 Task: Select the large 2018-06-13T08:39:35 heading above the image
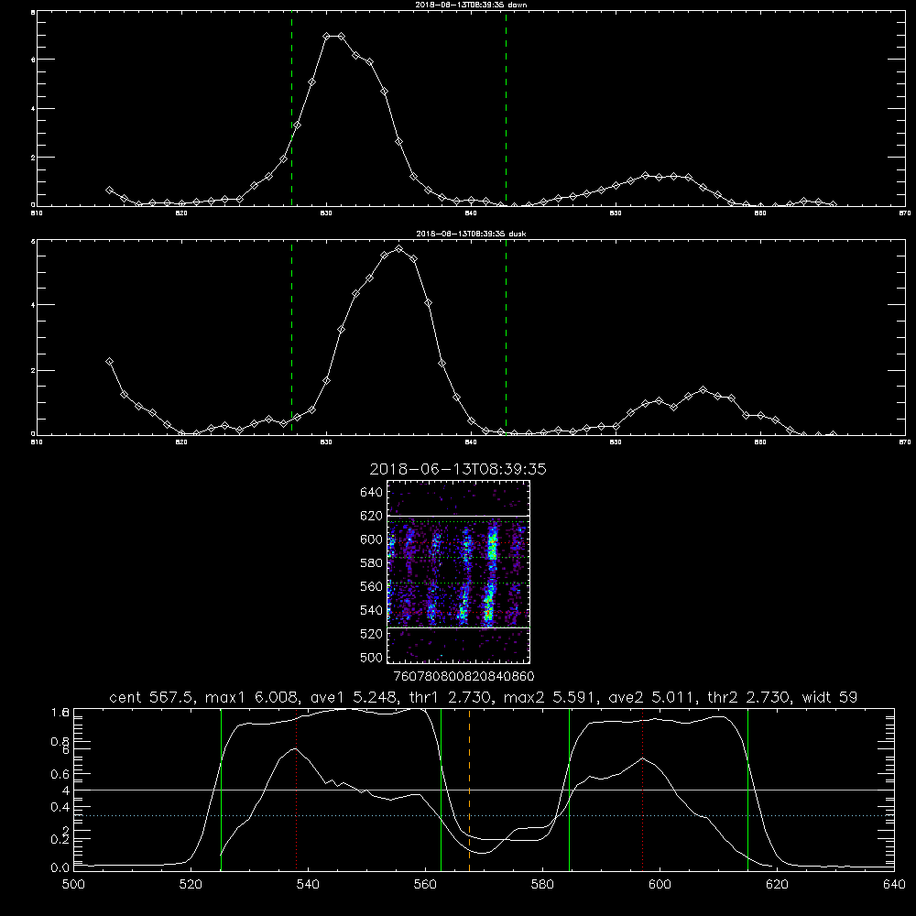point(458,469)
